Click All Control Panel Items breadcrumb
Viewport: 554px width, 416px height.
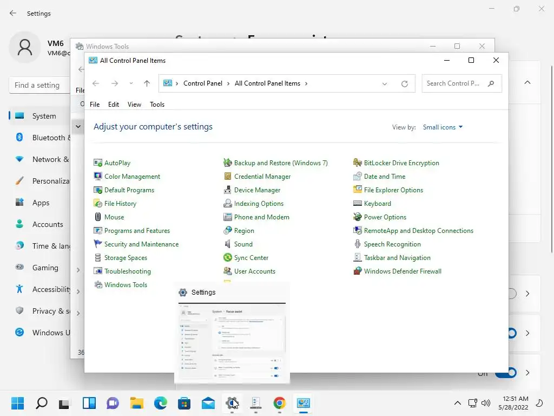click(267, 83)
